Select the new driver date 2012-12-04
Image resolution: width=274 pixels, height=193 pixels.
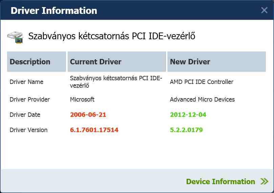coord(188,115)
